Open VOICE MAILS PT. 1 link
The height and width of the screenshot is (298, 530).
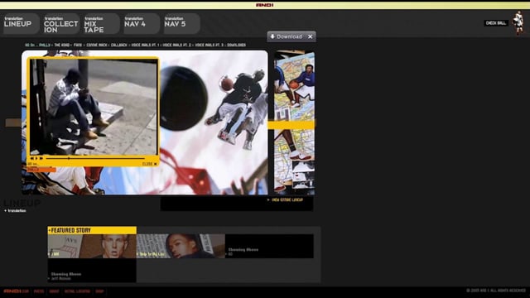(145, 45)
